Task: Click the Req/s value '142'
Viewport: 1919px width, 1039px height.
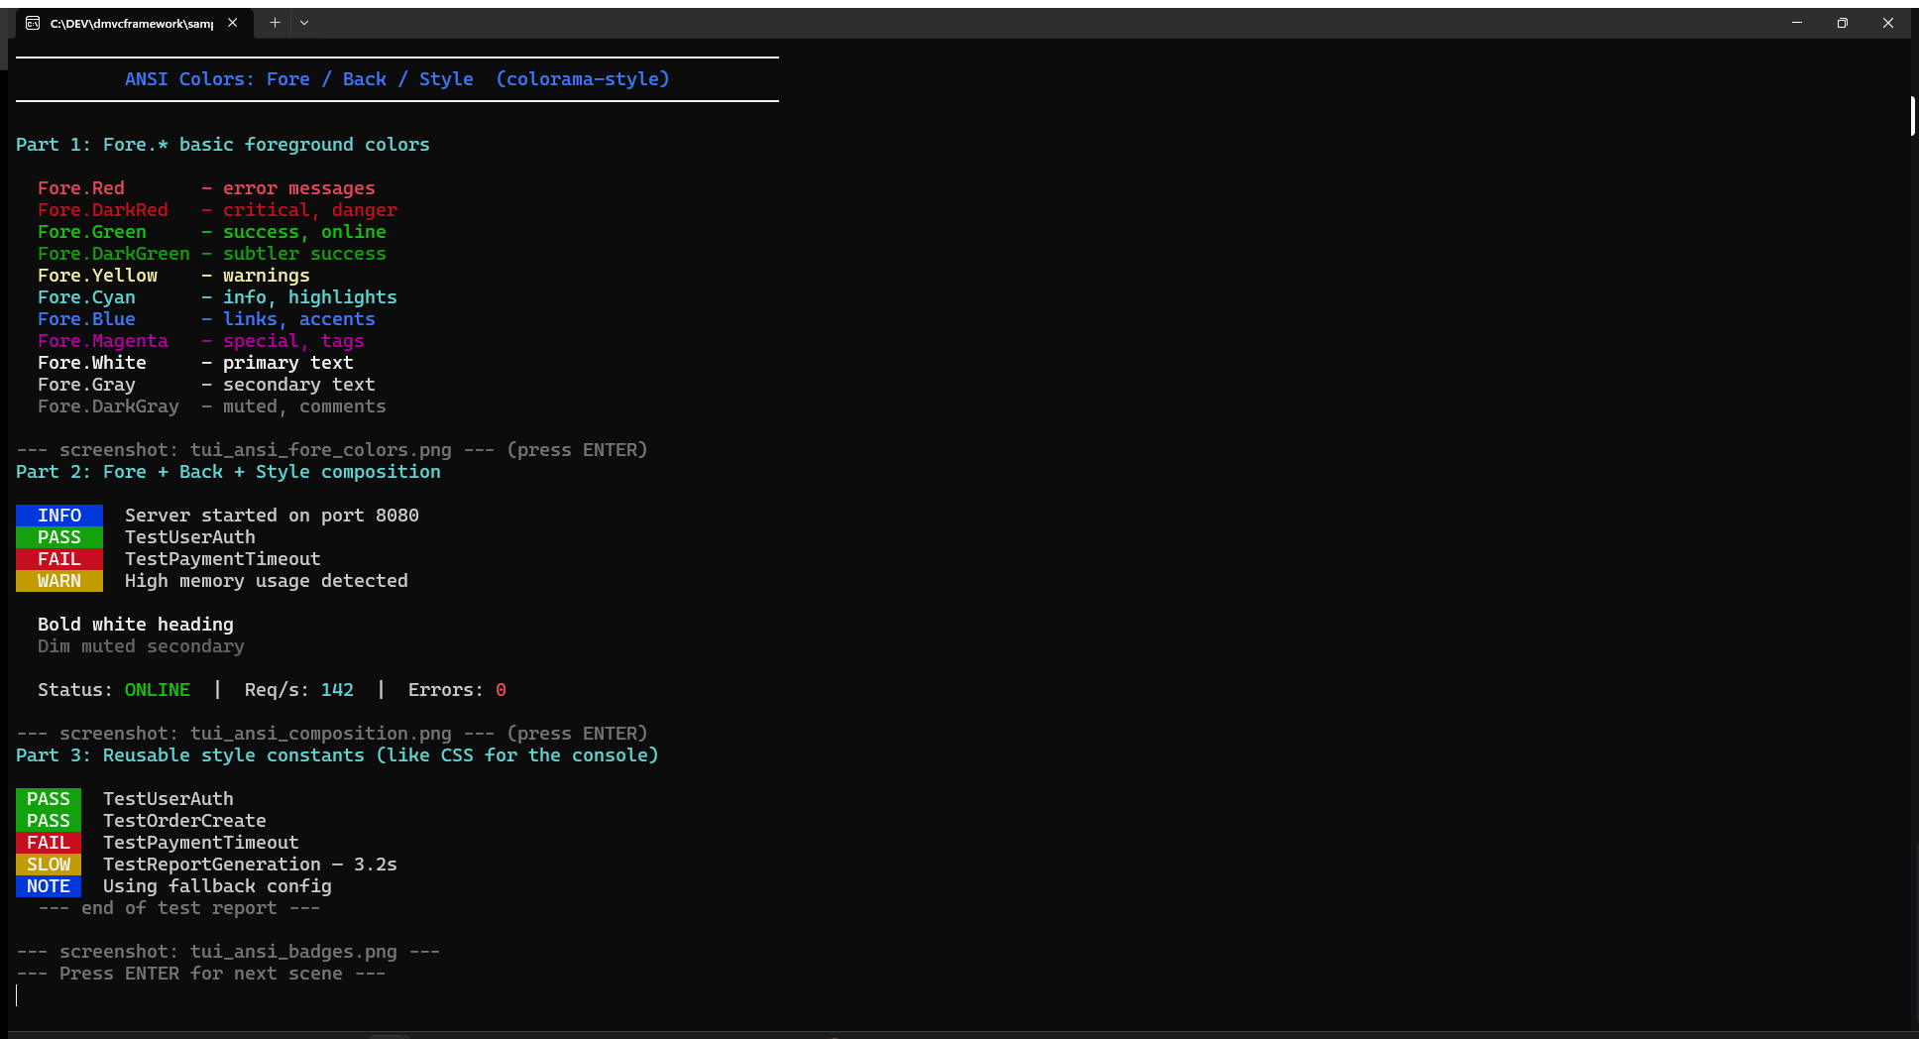Action: click(337, 690)
